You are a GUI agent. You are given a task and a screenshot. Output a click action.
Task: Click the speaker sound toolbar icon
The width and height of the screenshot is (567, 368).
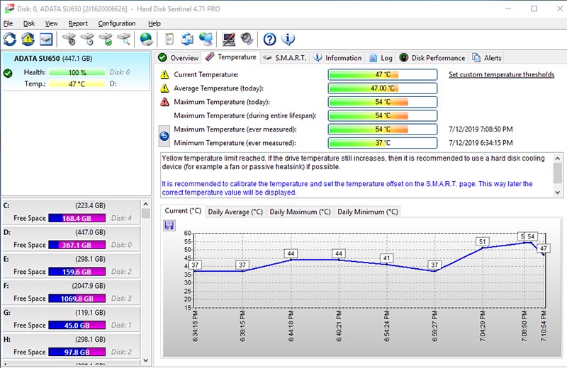click(247, 39)
